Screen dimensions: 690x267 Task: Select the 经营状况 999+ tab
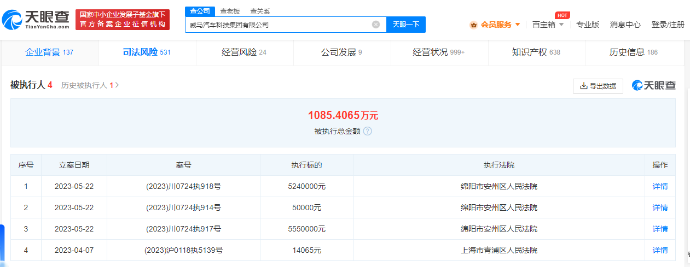[x=439, y=52]
